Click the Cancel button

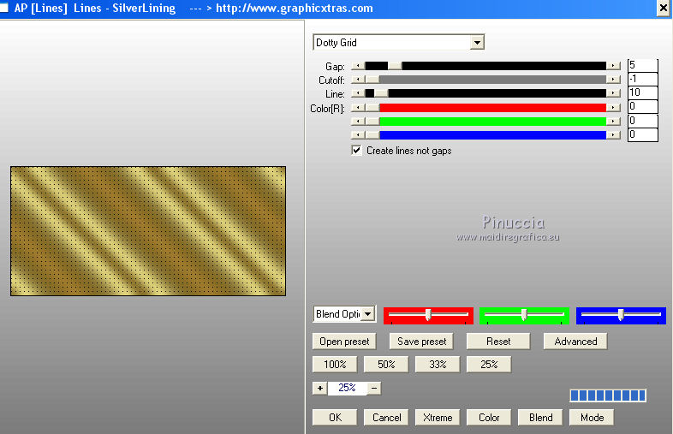386,417
